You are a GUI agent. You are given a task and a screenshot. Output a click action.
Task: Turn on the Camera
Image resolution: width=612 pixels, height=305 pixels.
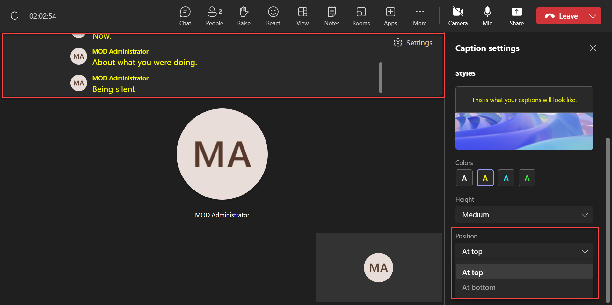(458, 16)
